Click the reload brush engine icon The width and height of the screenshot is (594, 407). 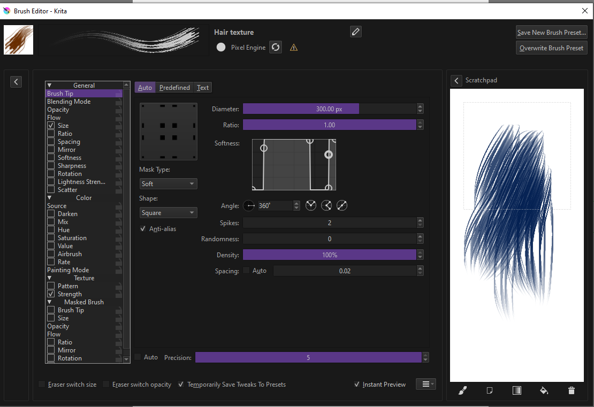(x=276, y=48)
